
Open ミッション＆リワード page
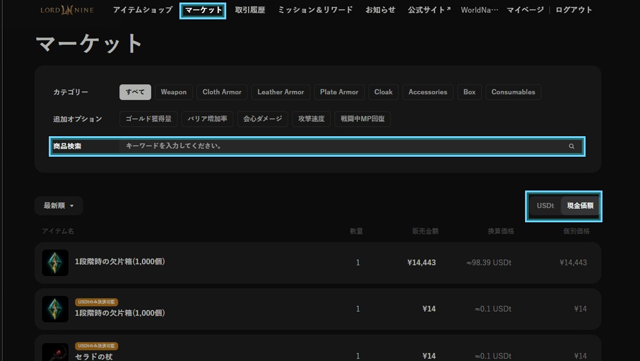[x=315, y=10]
